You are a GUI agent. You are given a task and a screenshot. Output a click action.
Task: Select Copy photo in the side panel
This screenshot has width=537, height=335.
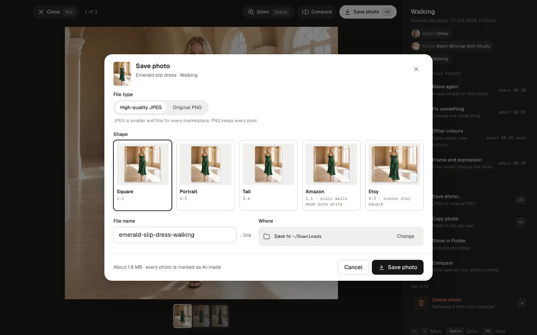point(479,222)
